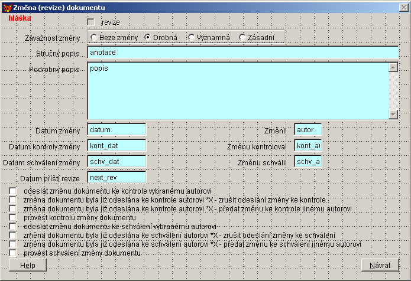Tick 'provést kontrolu změny dokumentu' checkbox

click(x=13, y=218)
